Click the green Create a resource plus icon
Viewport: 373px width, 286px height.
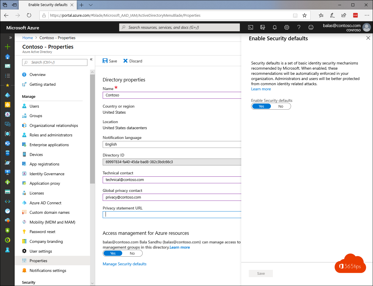(7, 47)
